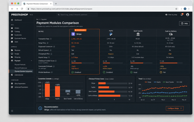The image size is (194, 122).
Task: Click the PayPal +18% bar in conversion chart
Action: (57, 91)
